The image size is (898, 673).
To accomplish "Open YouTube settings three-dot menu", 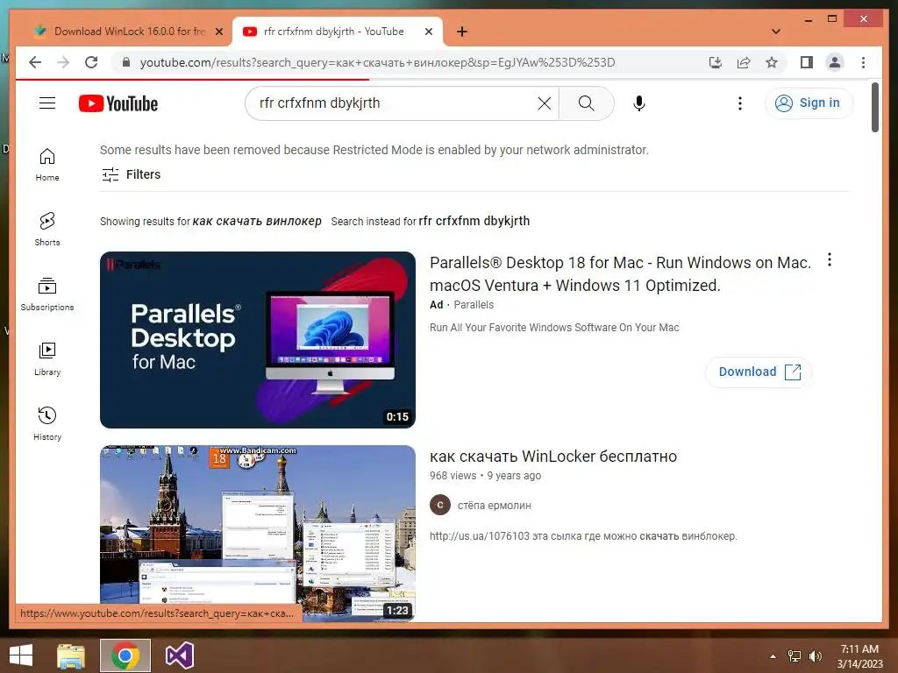I will pyautogui.click(x=740, y=103).
